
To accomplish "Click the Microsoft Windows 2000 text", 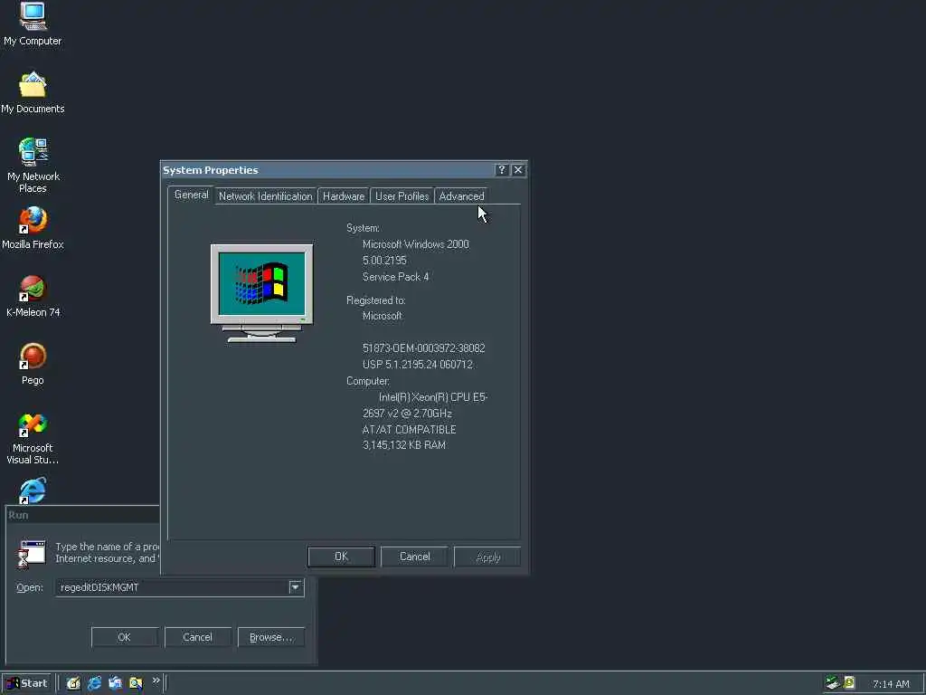I will point(416,244).
